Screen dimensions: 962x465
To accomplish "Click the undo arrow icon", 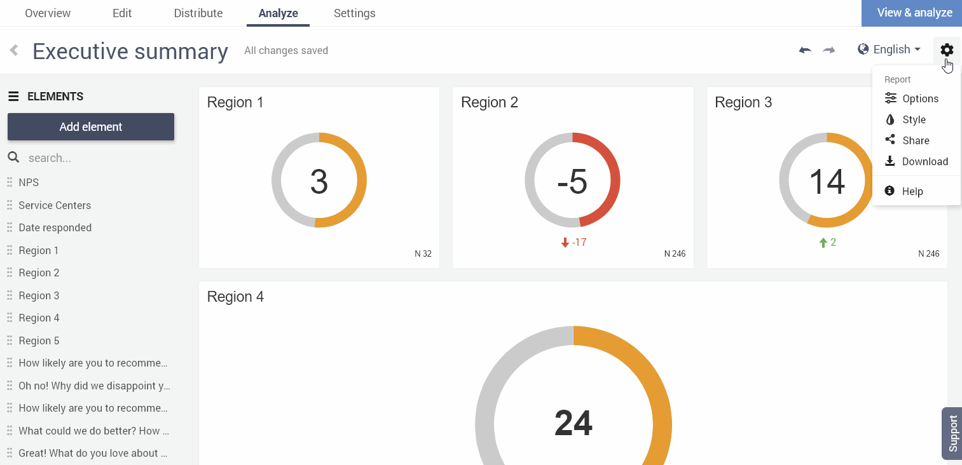I will (x=805, y=50).
